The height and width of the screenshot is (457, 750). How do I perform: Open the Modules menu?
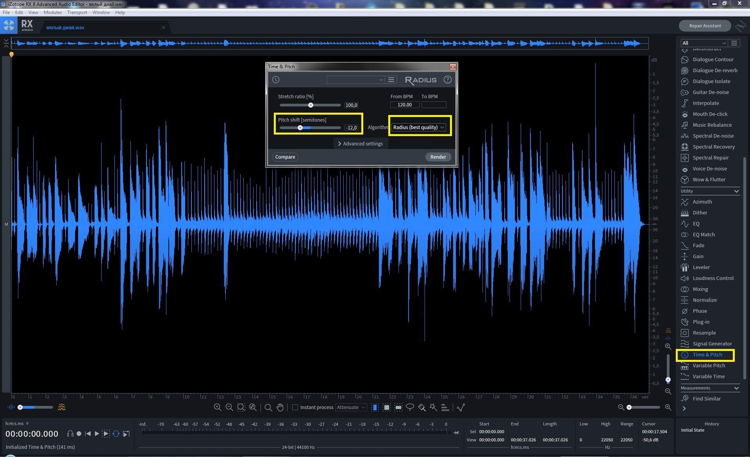(52, 12)
